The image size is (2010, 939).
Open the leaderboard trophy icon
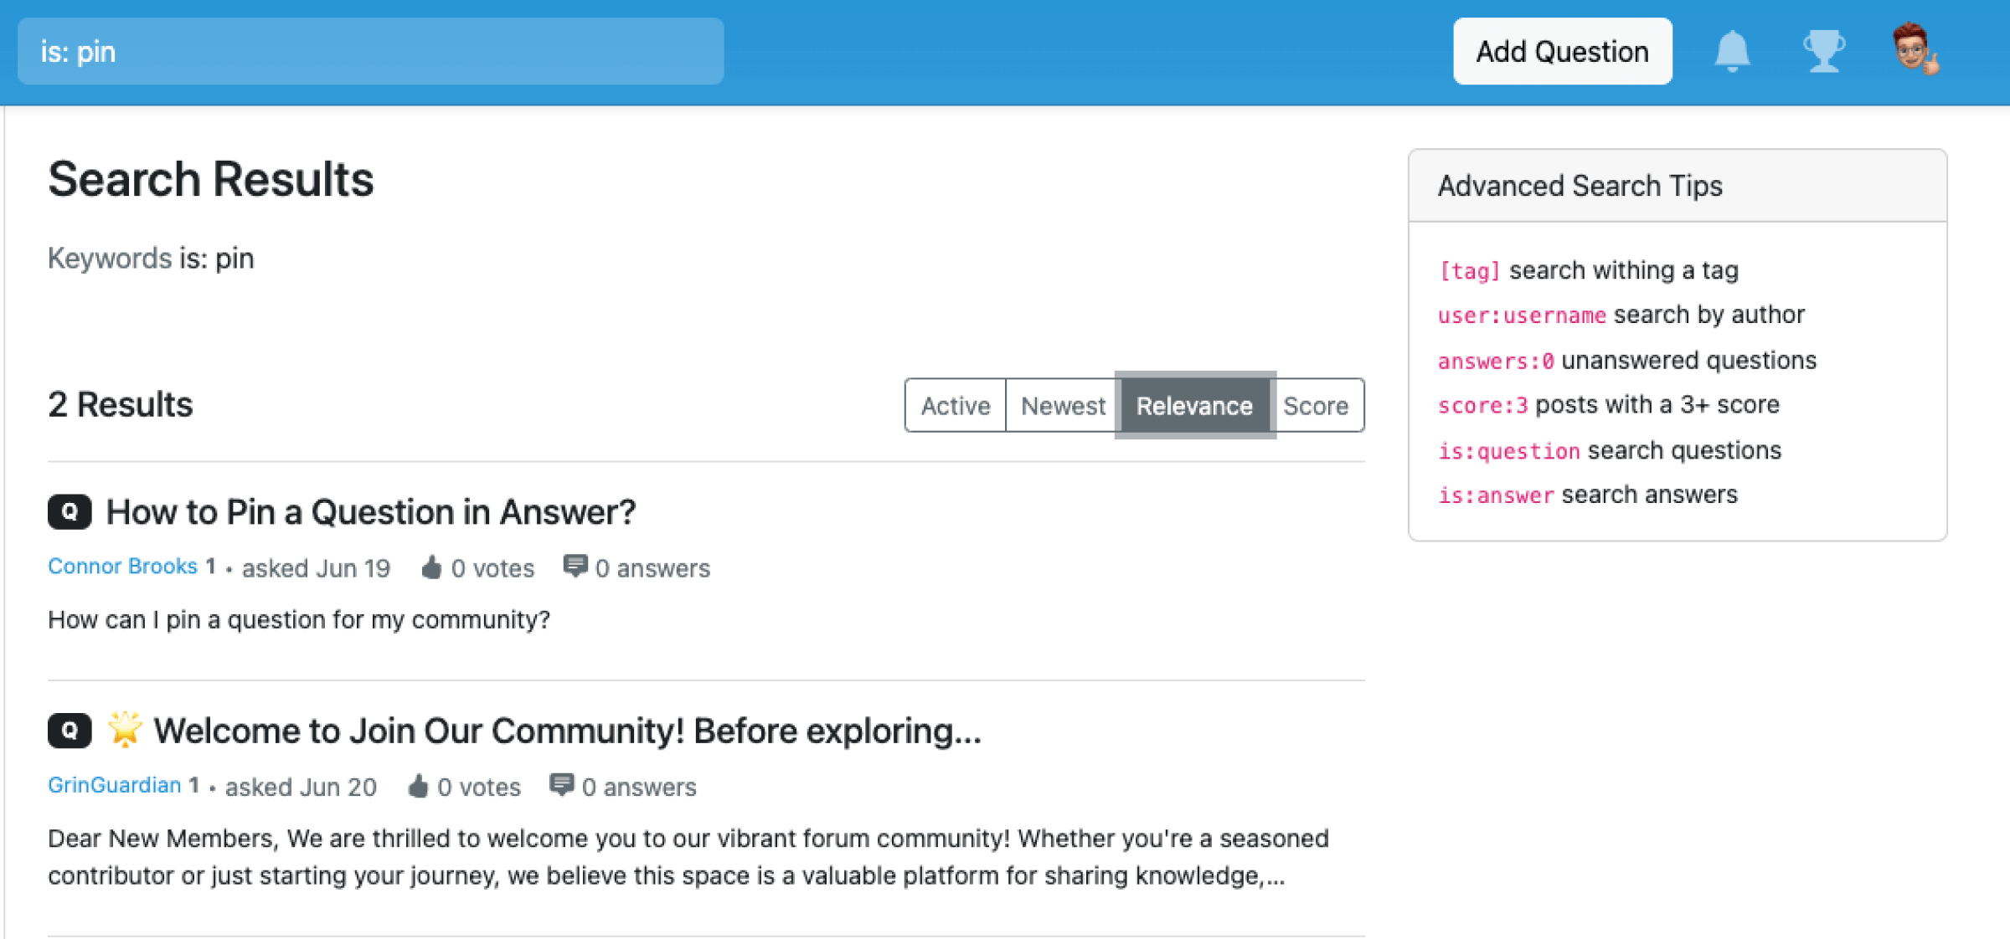(1824, 51)
